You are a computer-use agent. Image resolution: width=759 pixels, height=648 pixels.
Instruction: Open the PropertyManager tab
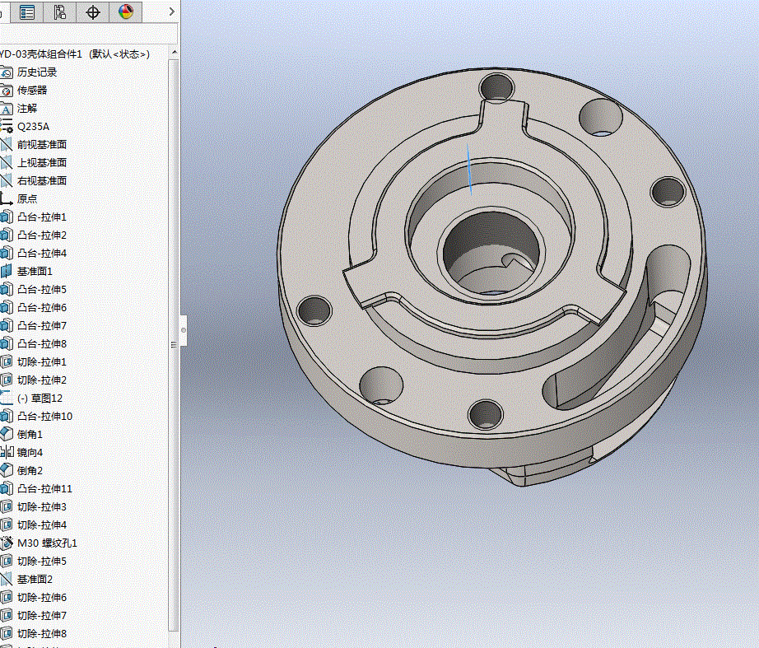27,12
